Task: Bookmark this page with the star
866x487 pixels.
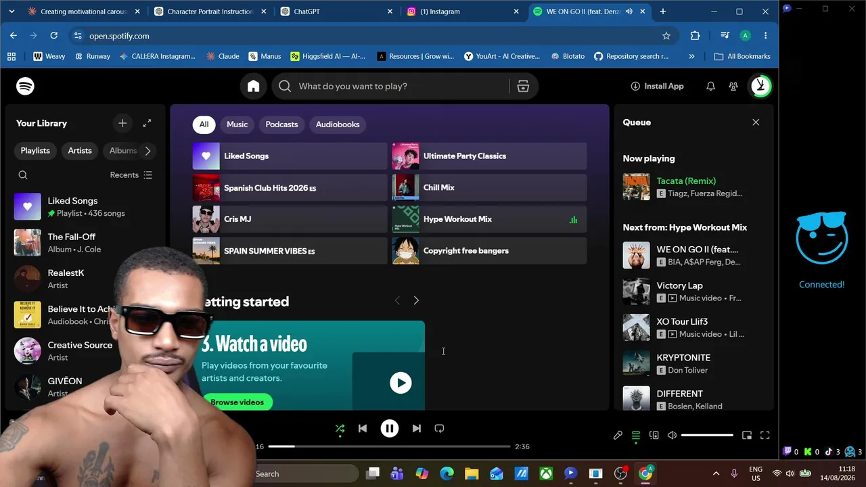Action: pyautogui.click(x=666, y=36)
